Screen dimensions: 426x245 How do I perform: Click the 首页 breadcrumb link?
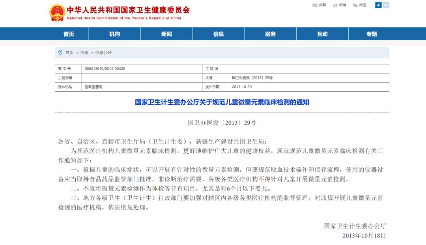69,53
